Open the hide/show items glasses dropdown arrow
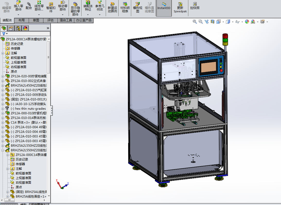This screenshot has width=281, height=205. (x=242, y=22)
